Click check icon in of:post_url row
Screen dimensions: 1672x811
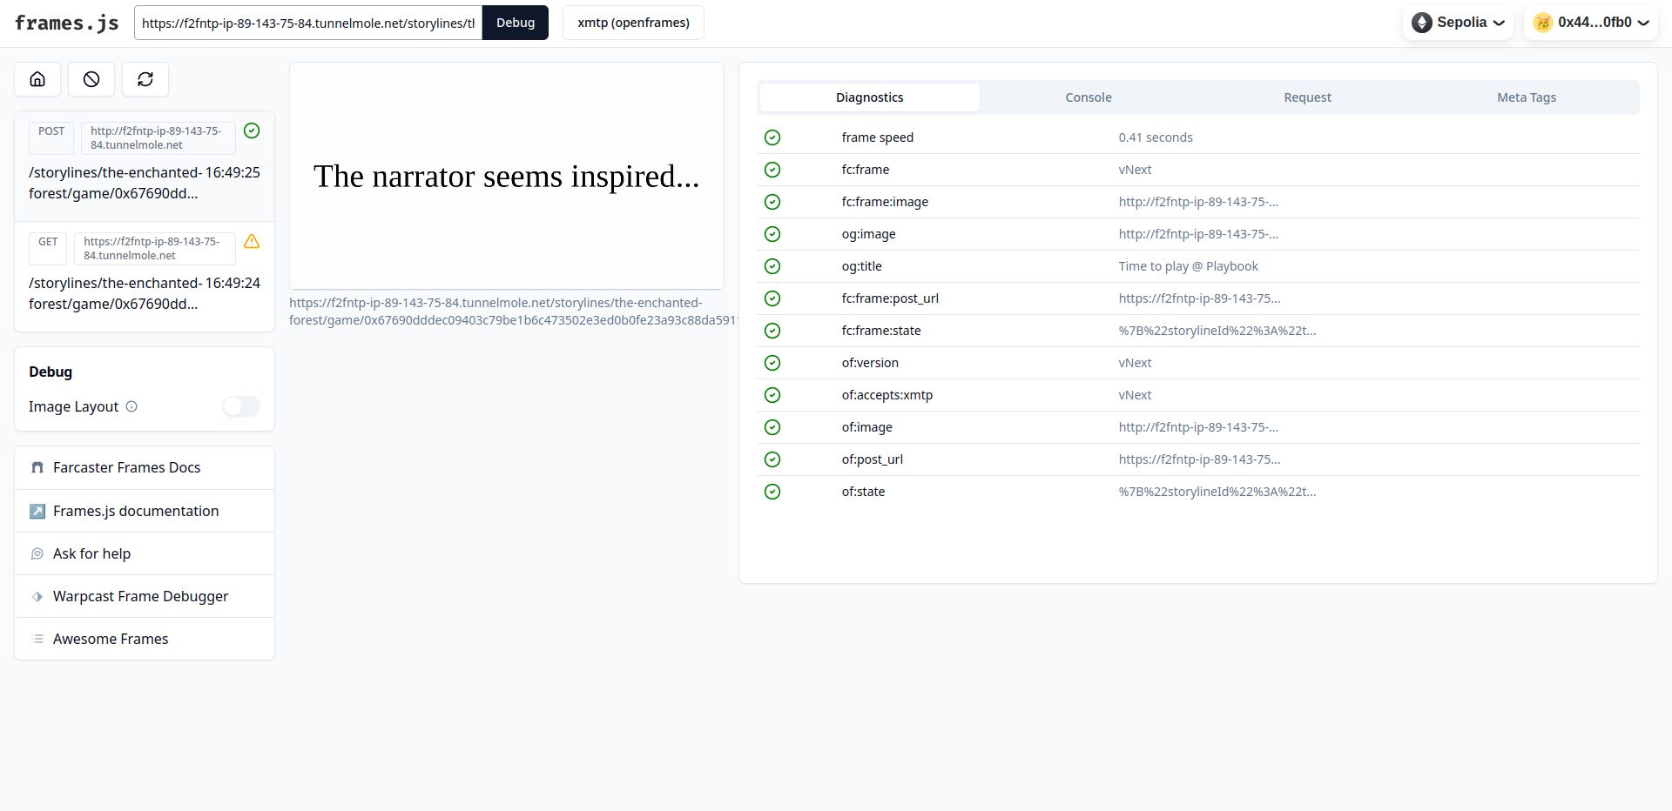click(x=772, y=459)
